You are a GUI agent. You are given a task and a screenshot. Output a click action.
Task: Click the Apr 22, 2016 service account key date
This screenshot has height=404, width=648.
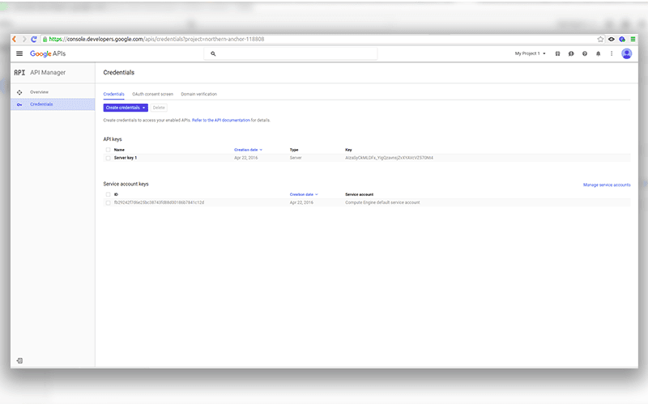point(301,203)
